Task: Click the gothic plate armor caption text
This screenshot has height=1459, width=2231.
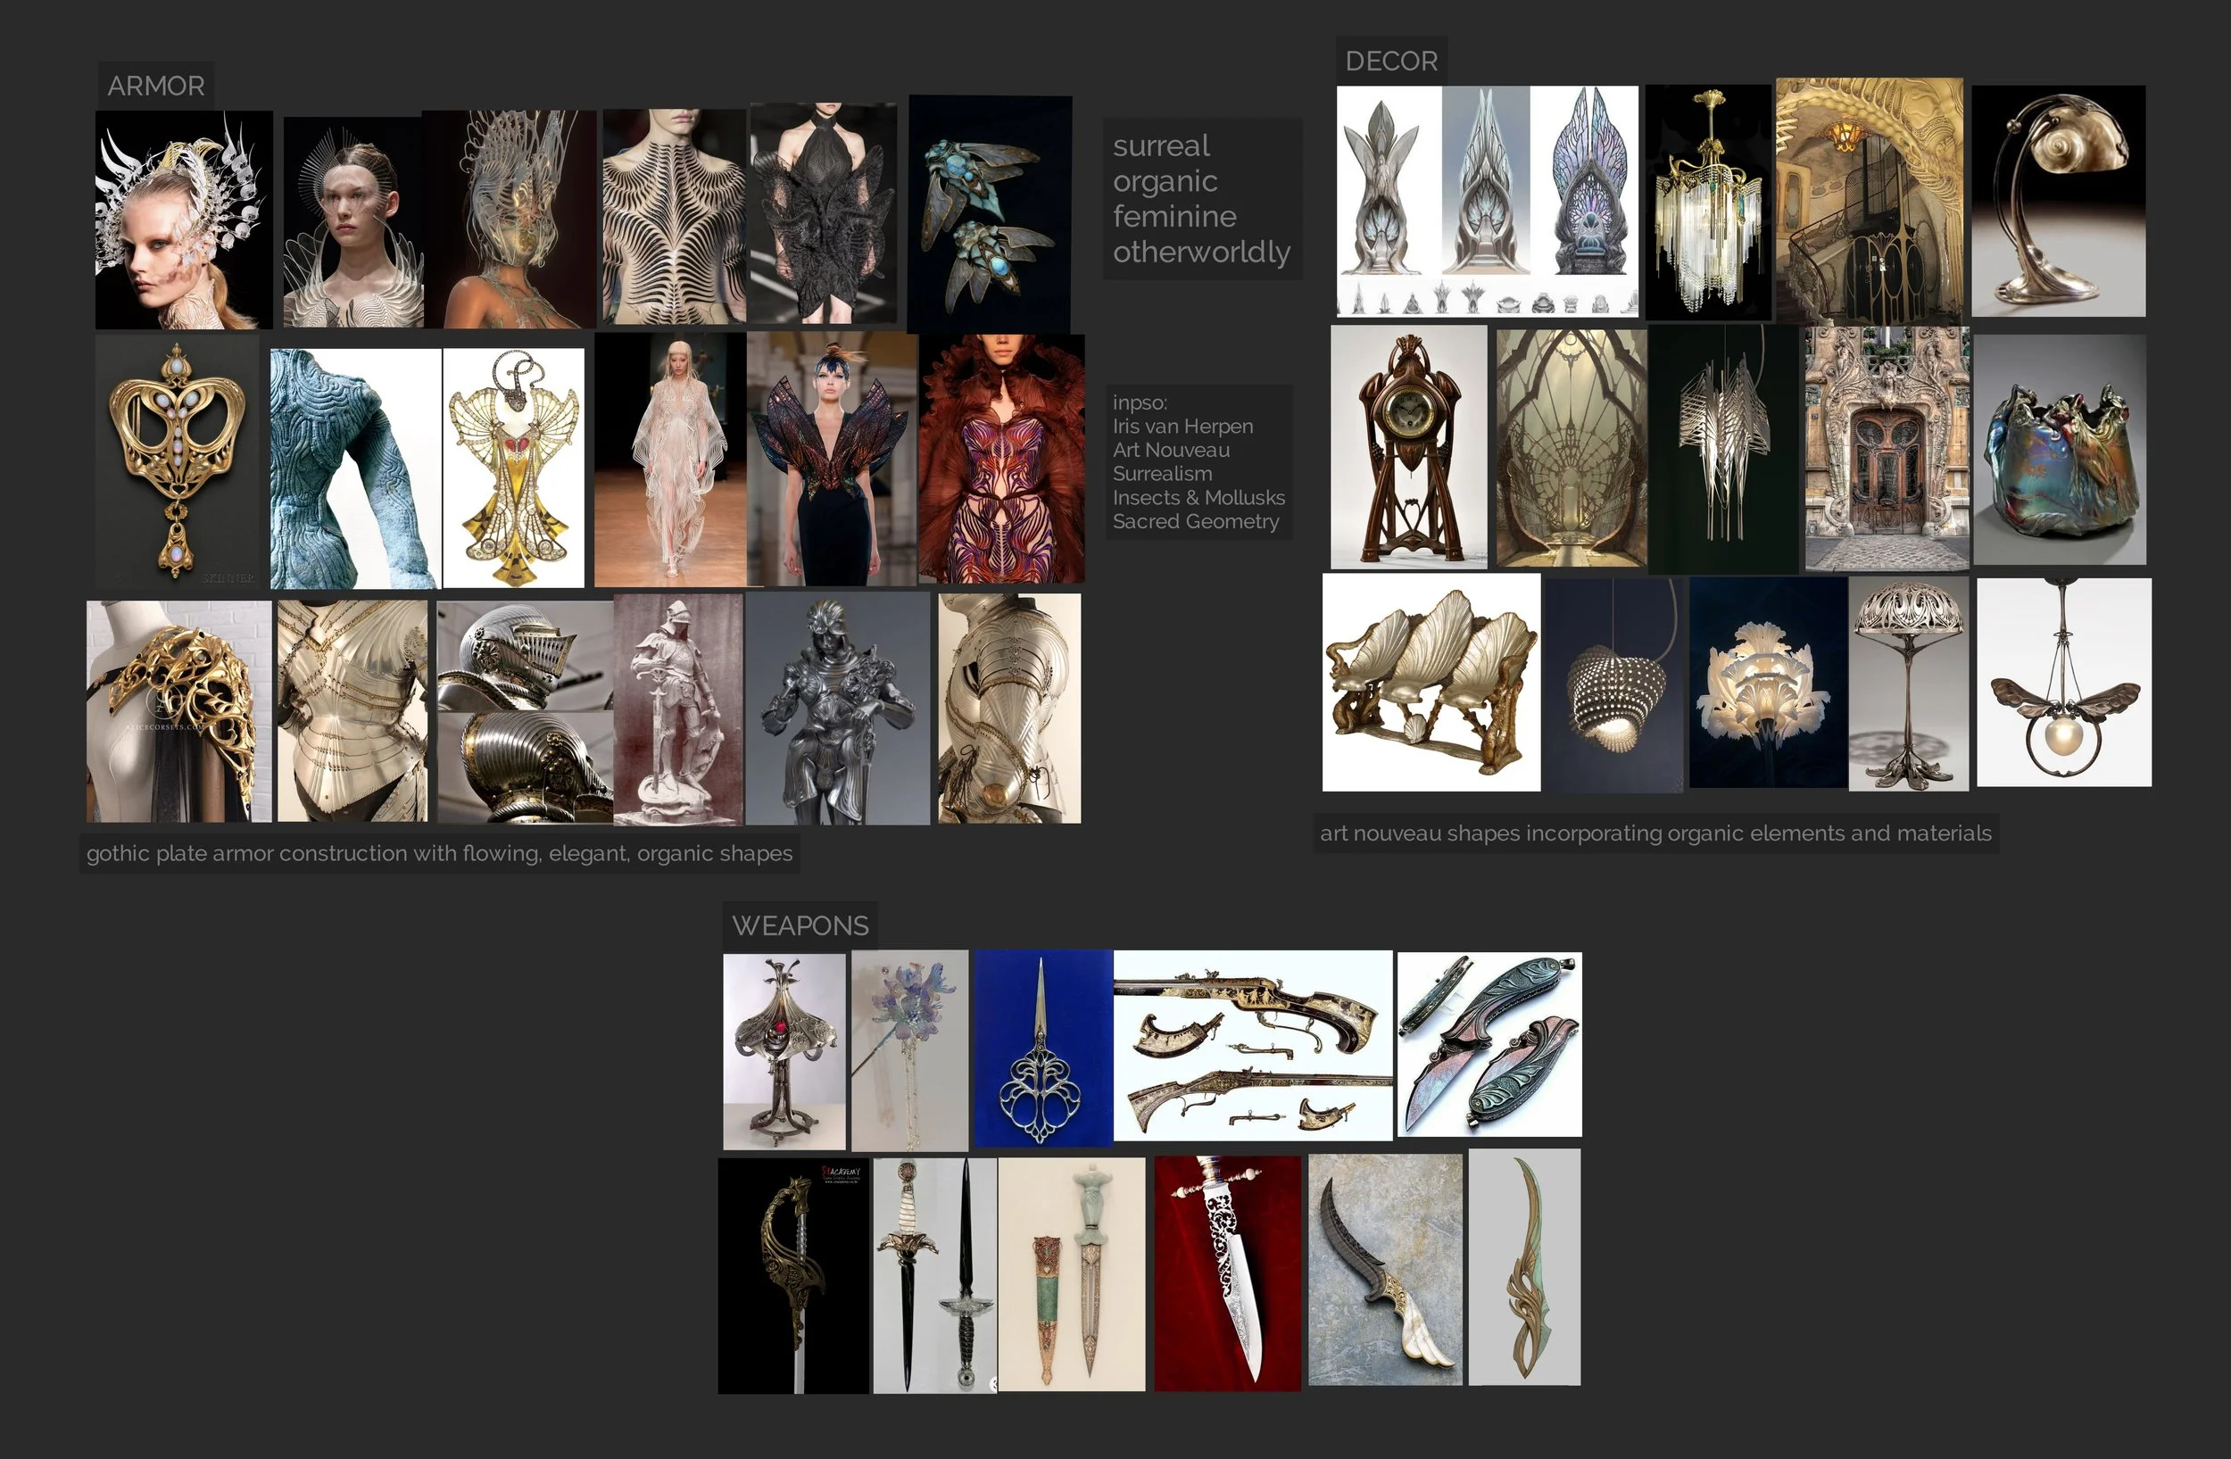Action: click(439, 854)
